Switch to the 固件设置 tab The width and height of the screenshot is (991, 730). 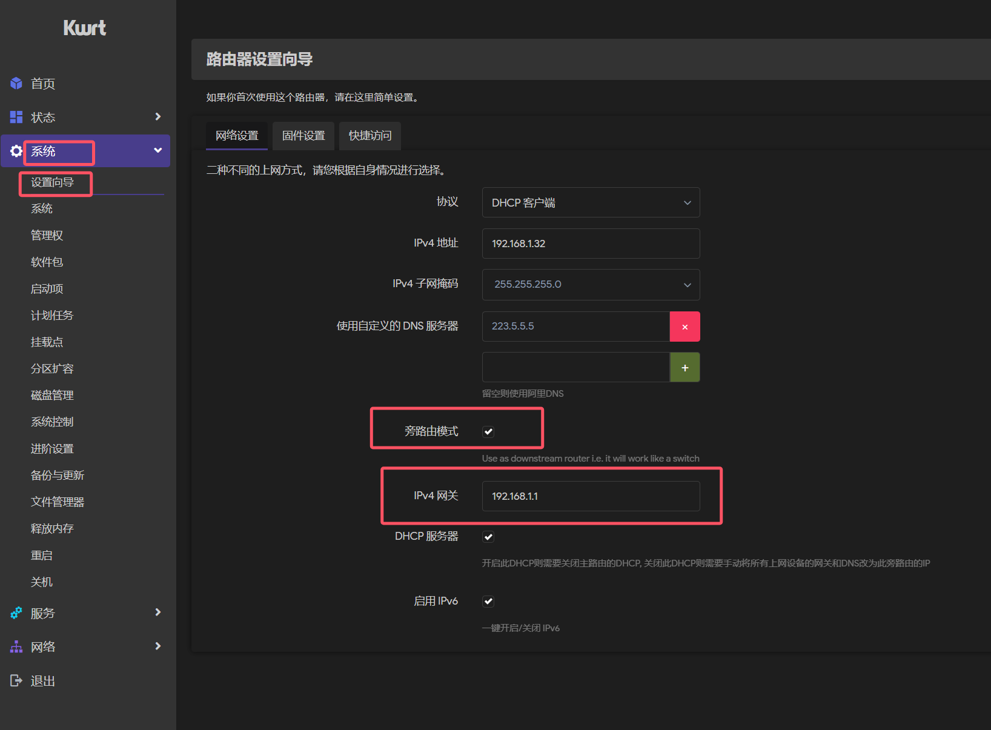point(303,136)
